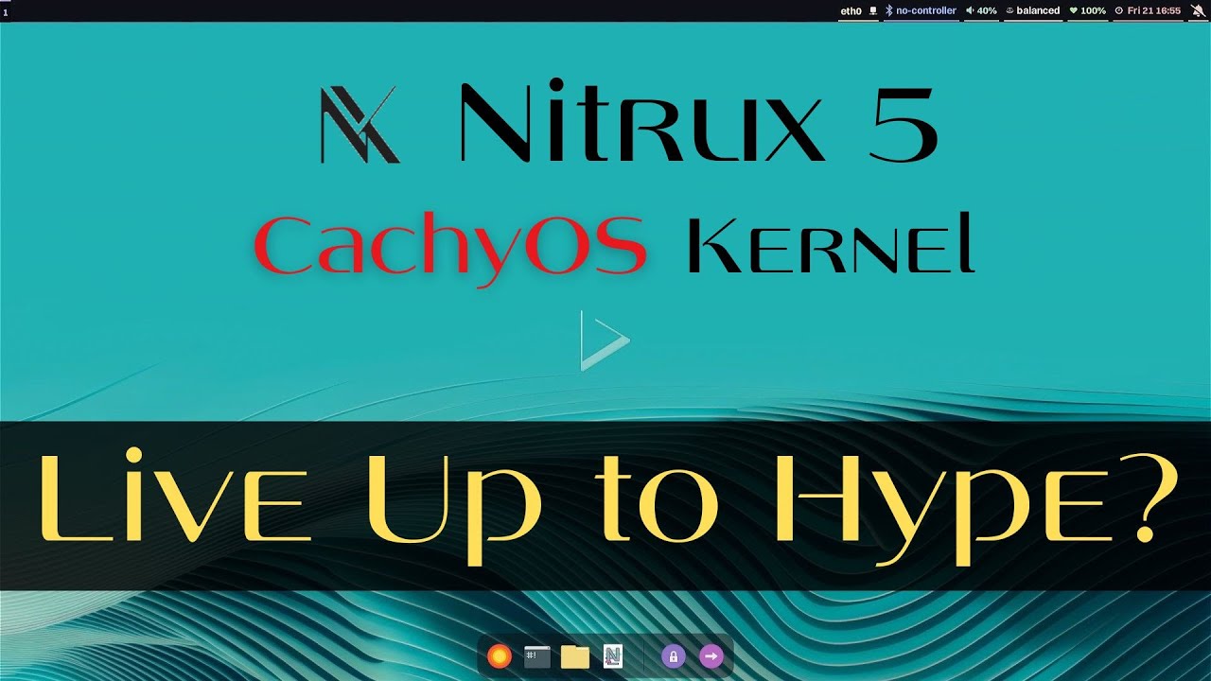
Task: Click the Nitrux logo next to the title
Action: pos(360,124)
